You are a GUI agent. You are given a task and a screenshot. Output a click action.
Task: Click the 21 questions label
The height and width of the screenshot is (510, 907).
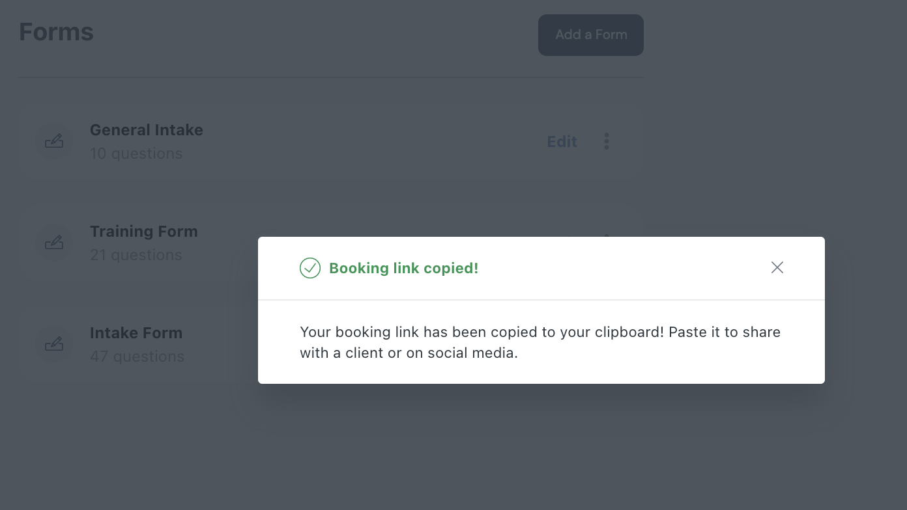(x=136, y=255)
